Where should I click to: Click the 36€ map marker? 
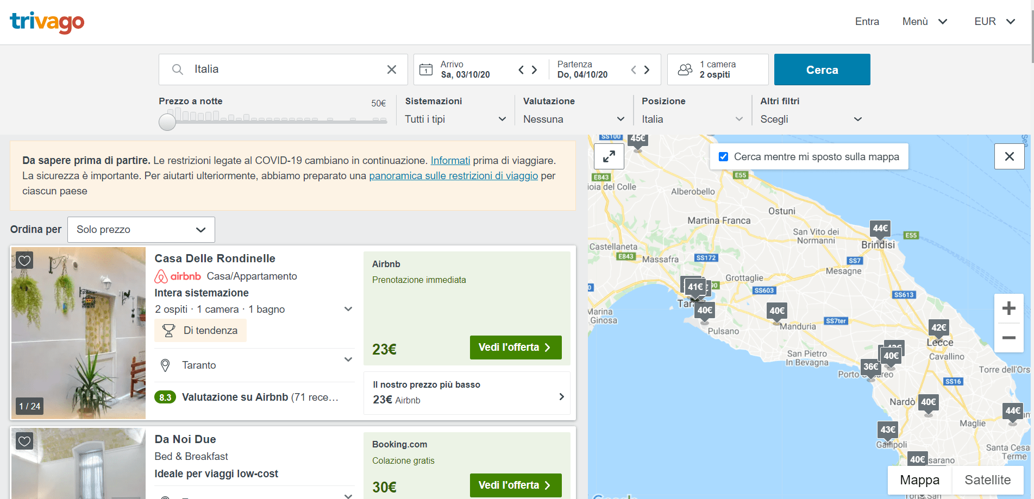click(870, 367)
